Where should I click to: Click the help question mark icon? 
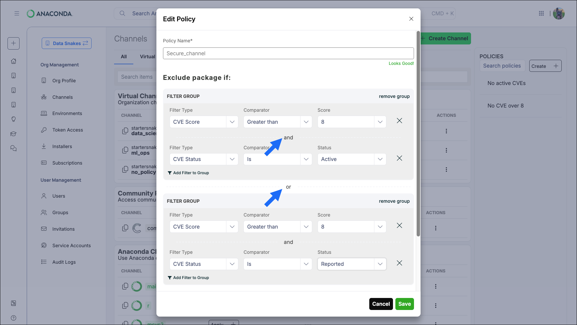click(x=14, y=318)
